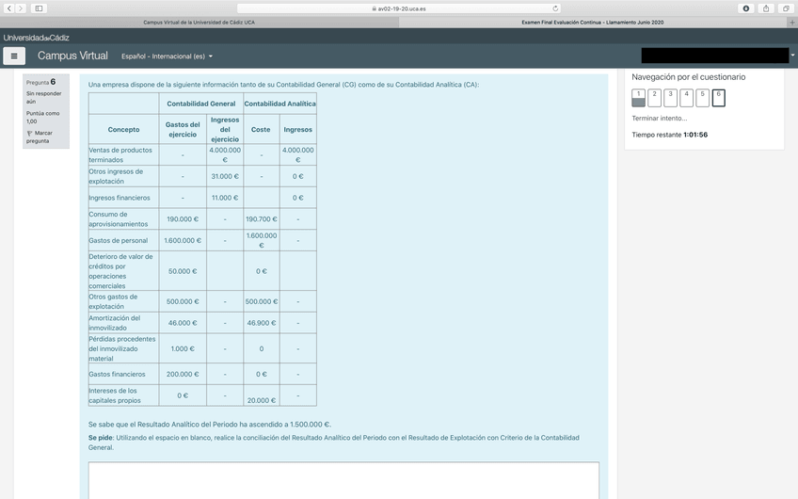
Task: Switch to Examen Final Evaluación Continua tab
Action: (x=593, y=22)
